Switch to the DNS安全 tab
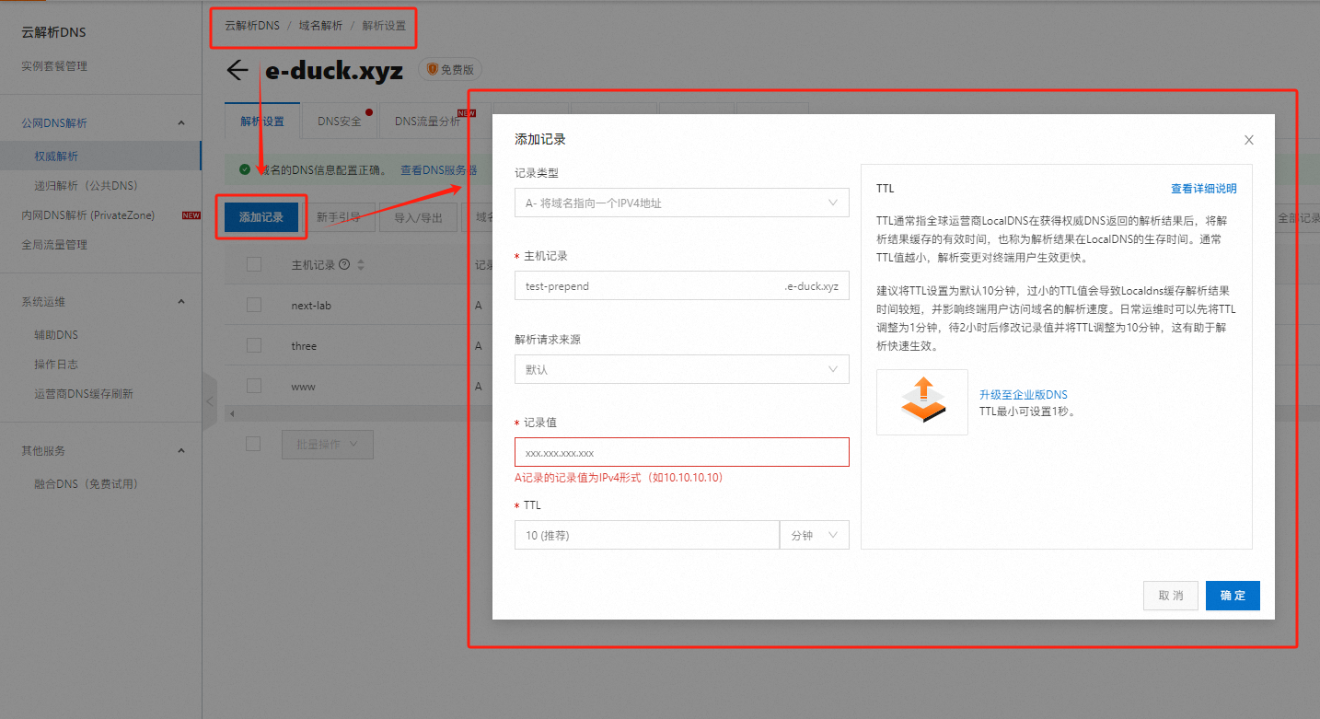The width and height of the screenshot is (1320, 719). [340, 122]
